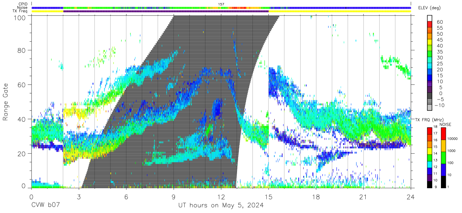Click the red top segment of the NOISE color bar
Viewport: 462px width, 213px height.
(444, 134)
